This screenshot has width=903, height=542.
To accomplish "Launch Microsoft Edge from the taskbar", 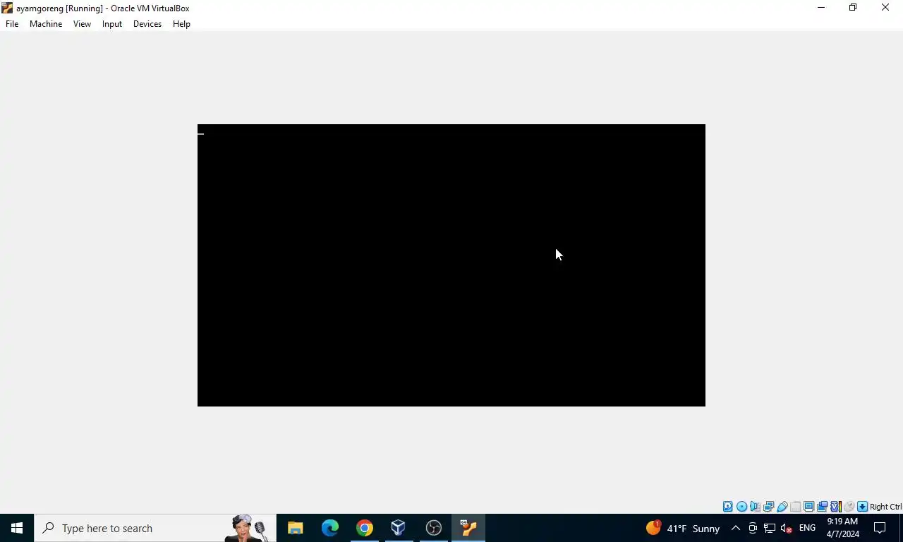I will 329,528.
